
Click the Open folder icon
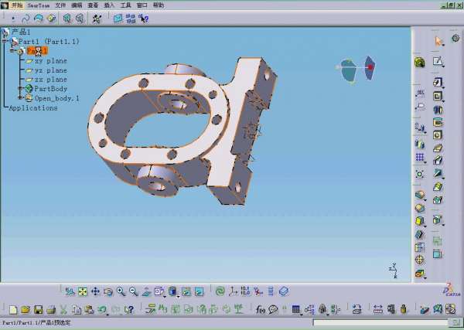pos(25,310)
